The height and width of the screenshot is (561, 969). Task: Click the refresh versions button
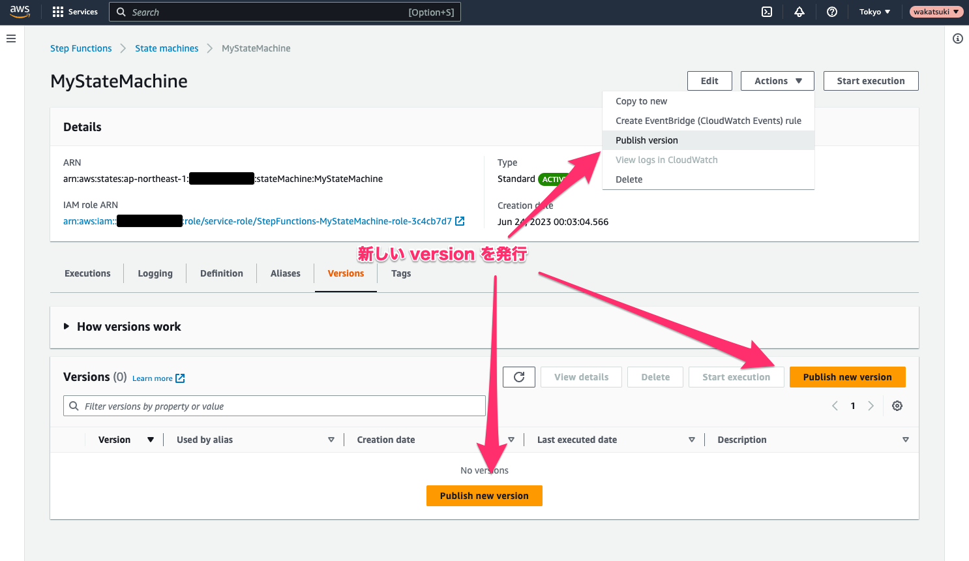[519, 377]
